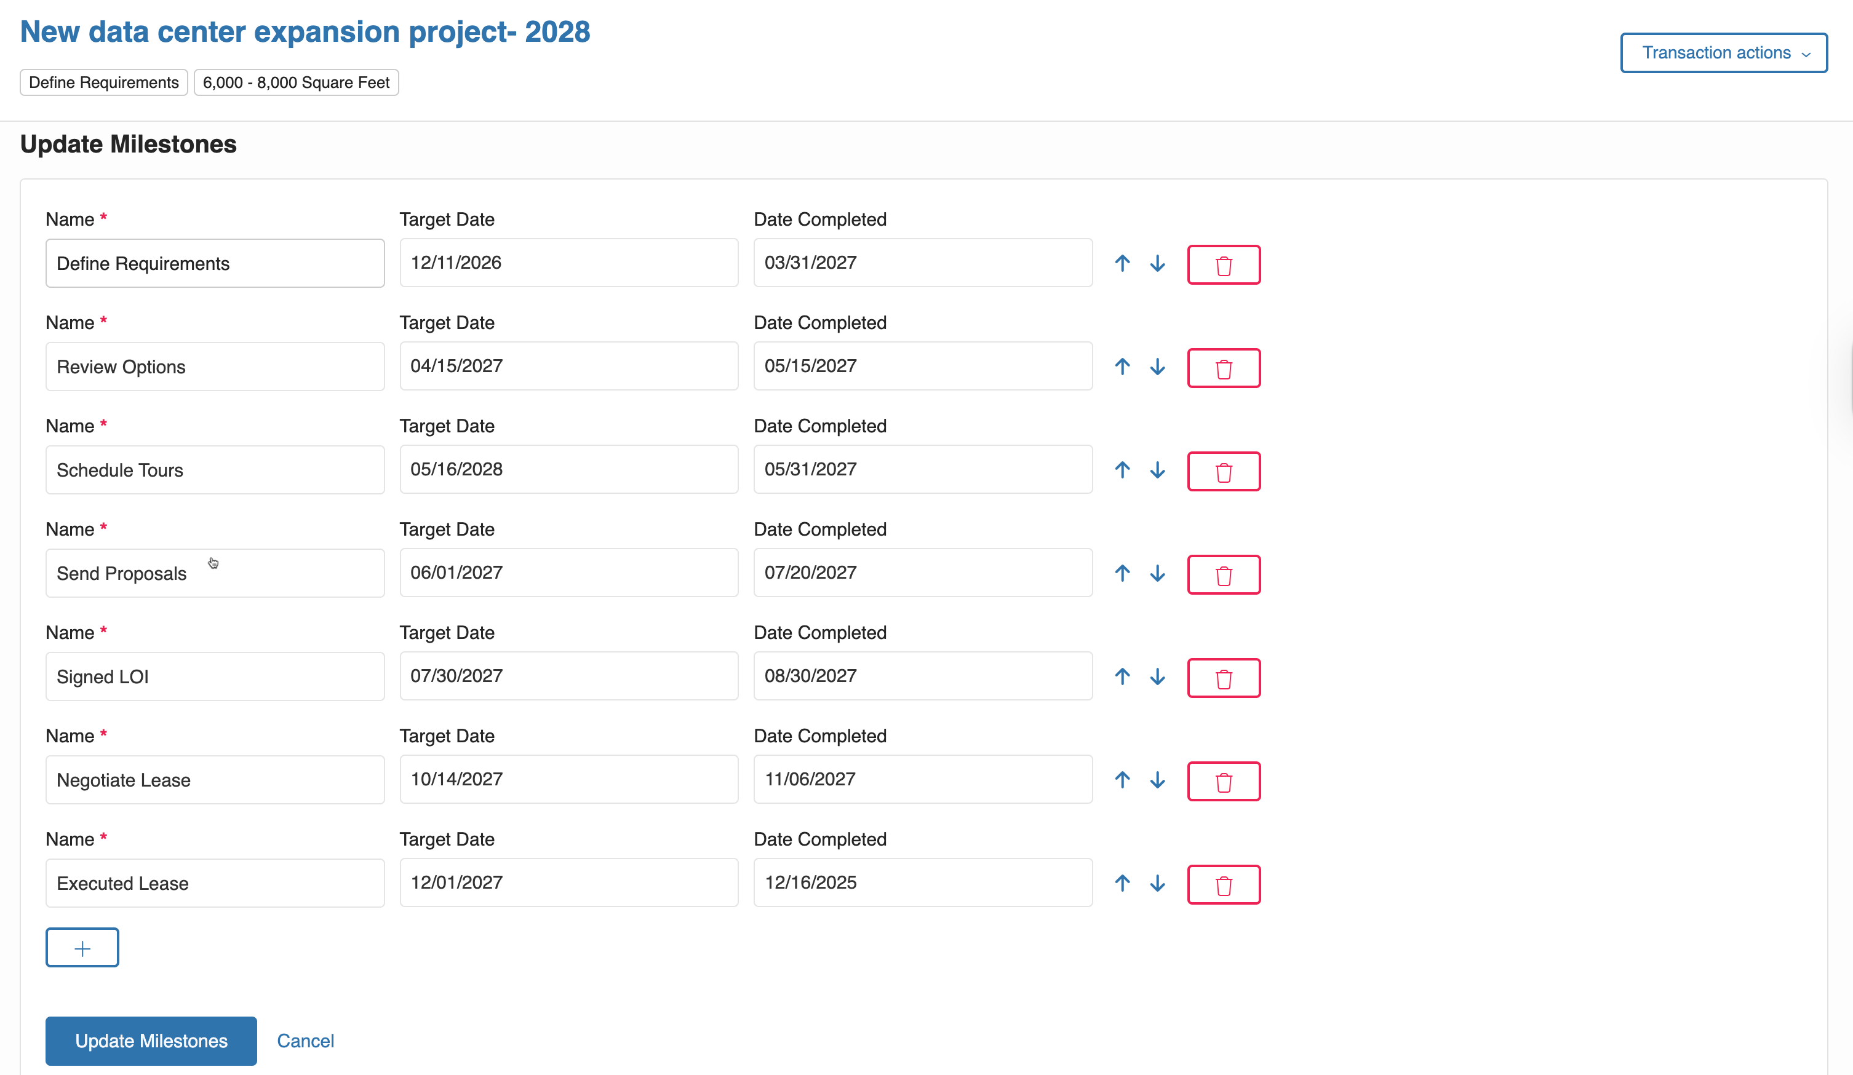Move Schedule Tours milestone up
The image size is (1853, 1075).
coord(1122,470)
